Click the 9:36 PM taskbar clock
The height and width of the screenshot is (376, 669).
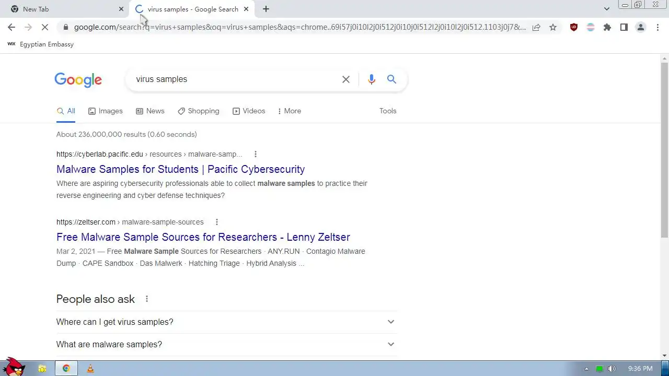640,369
